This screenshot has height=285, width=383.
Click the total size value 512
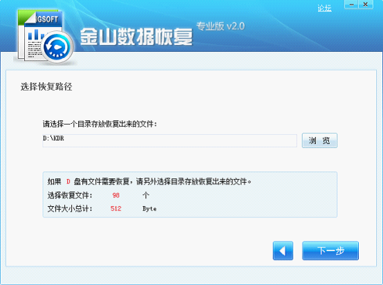(115, 208)
